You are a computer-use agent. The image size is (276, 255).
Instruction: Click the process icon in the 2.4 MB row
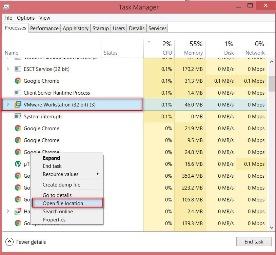18,211
